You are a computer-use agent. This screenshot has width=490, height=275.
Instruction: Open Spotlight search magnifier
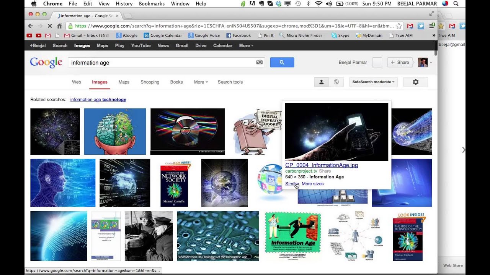click(456, 4)
